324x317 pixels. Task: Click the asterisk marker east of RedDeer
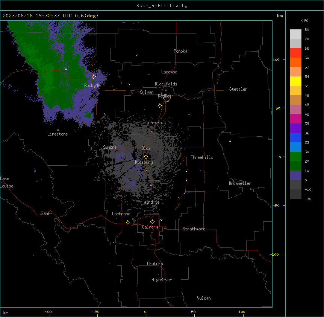coord(189,114)
